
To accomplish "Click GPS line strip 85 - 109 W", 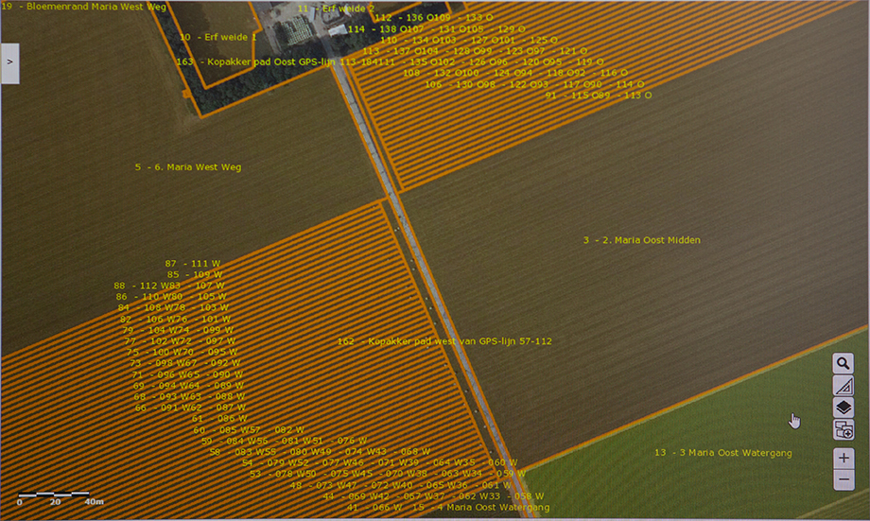I will pyautogui.click(x=195, y=275).
